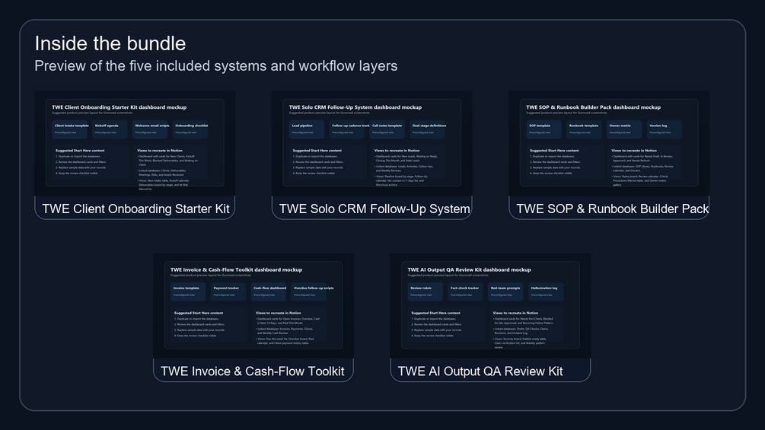Select "Suggested Start Here content" in AI Output QA mockup
The width and height of the screenshot is (765, 430).
pos(435,313)
